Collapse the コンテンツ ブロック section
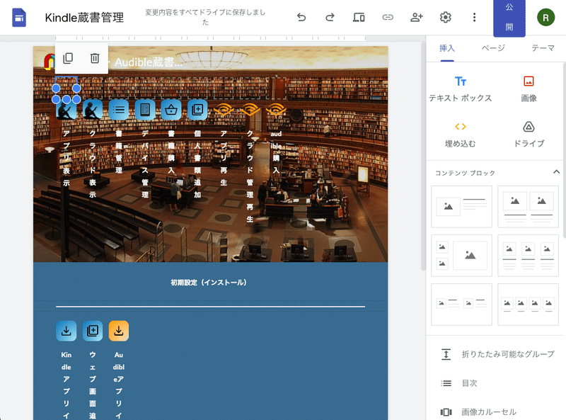 pos(556,172)
